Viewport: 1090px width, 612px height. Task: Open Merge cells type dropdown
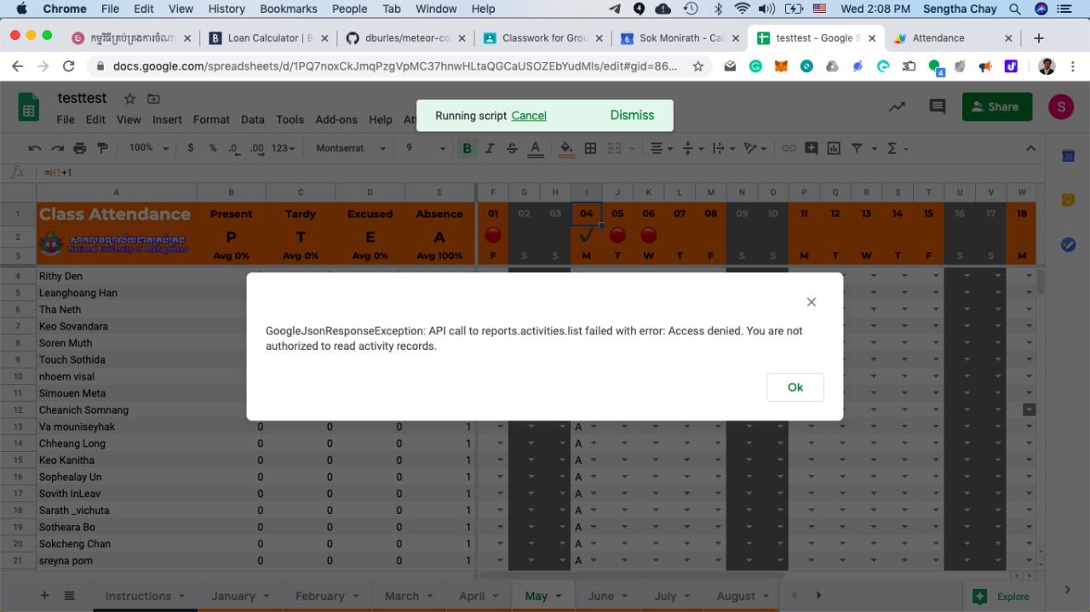[x=630, y=148]
